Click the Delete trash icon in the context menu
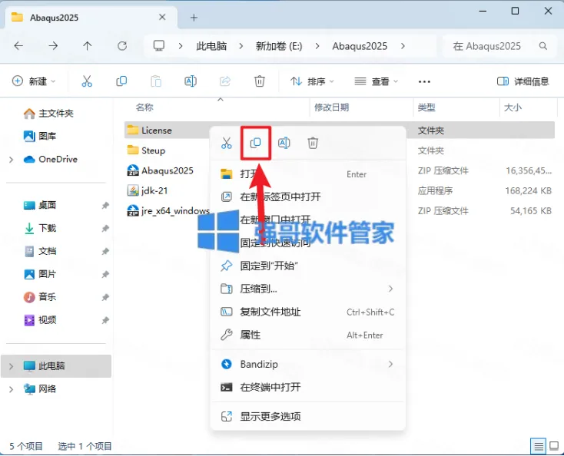The height and width of the screenshot is (456, 564). point(313,143)
